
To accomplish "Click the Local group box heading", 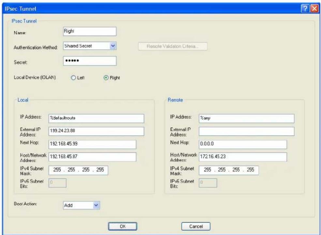I will (23, 100).
